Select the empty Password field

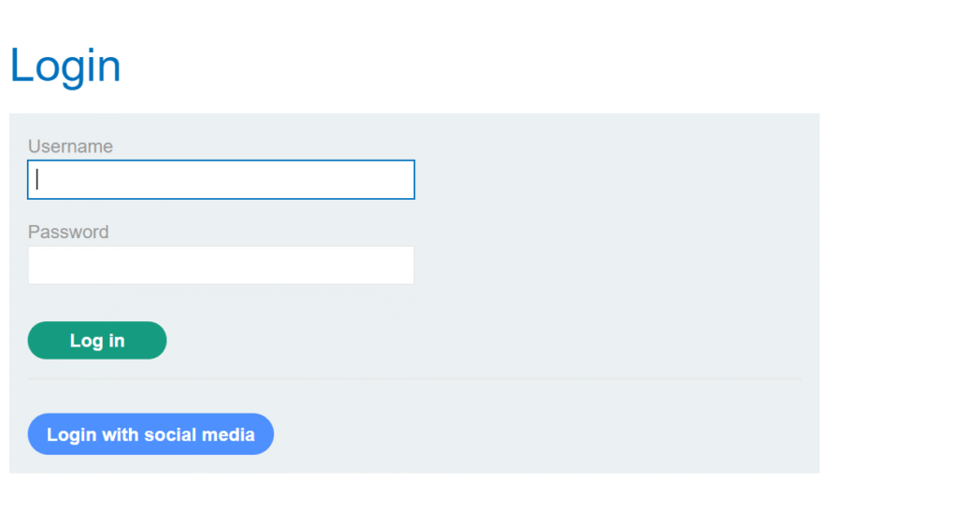click(221, 265)
